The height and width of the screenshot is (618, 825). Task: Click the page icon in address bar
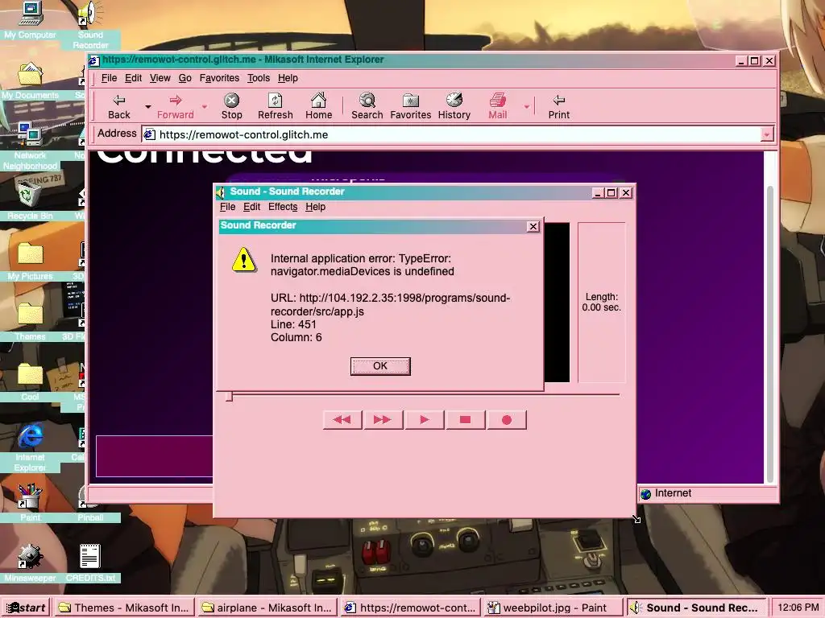point(149,134)
